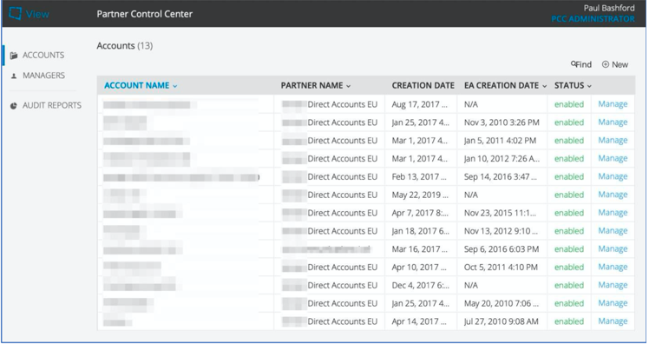Select the row with Sep 6, 2016 EA date
Image resolution: width=649 pixels, height=344 pixels.
coord(366,249)
